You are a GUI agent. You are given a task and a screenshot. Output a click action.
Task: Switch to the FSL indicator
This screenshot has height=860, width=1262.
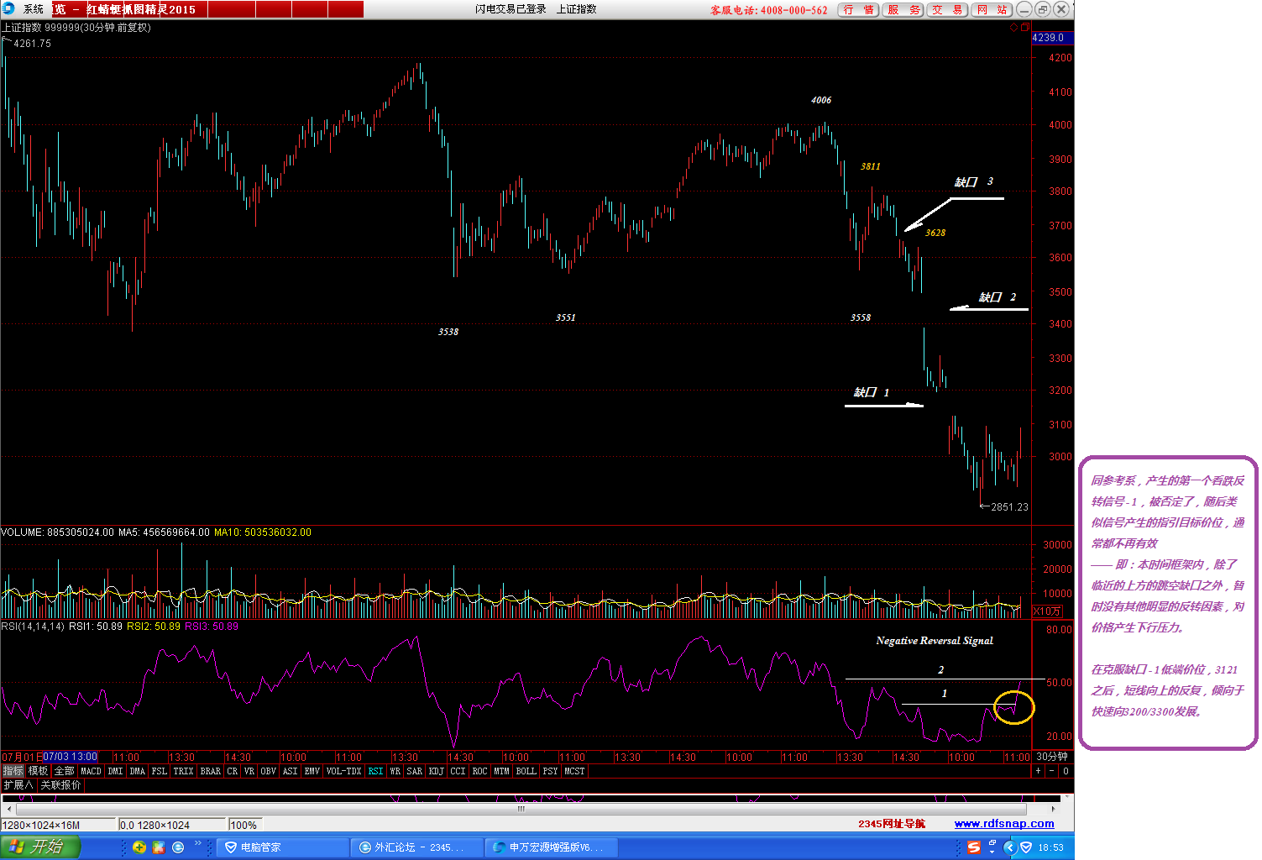(x=159, y=771)
